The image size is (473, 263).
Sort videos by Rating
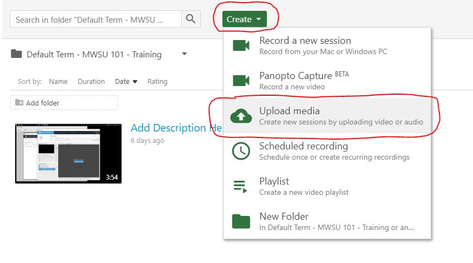[157, 82]
